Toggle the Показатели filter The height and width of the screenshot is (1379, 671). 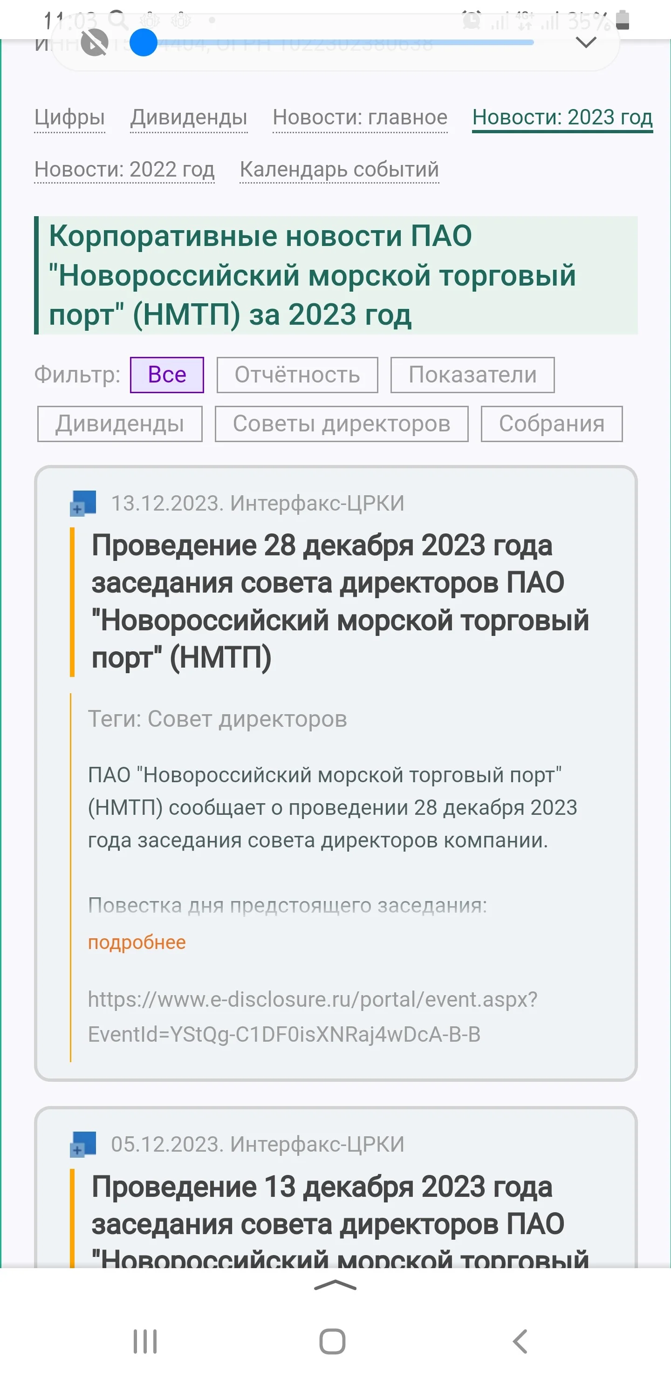[x=472, y=375]
